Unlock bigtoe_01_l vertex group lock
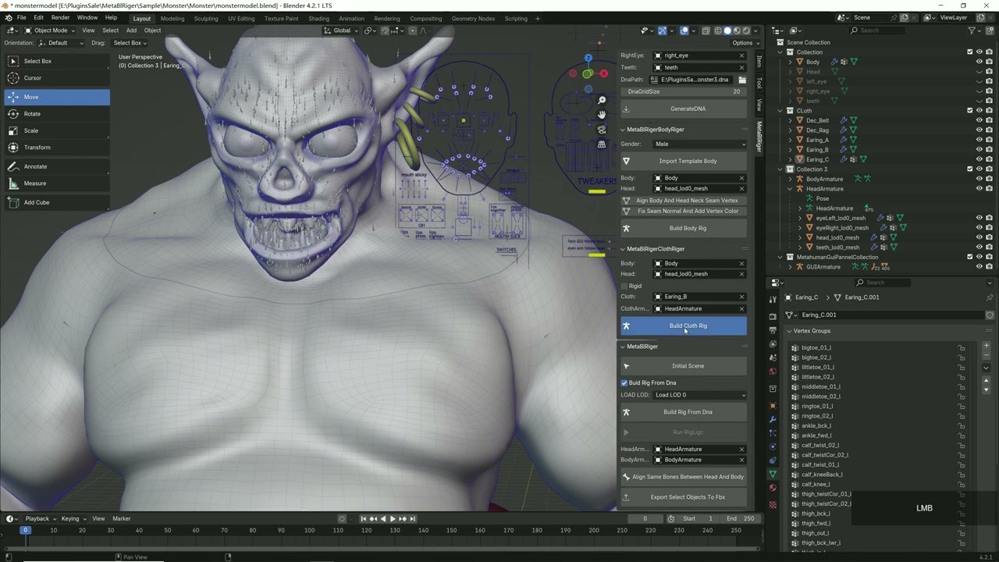 [962, 348]
